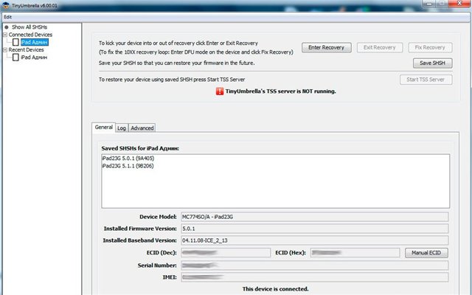
Task: Click the ECID (Hex) field
Action: click(x=355, y=252)
